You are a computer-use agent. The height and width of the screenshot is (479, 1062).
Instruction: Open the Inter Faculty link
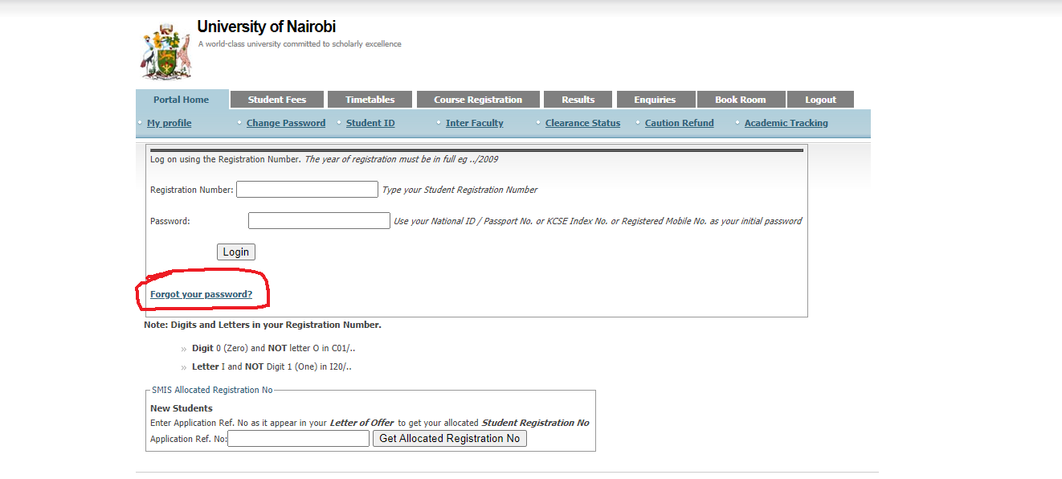coord(475,123)
